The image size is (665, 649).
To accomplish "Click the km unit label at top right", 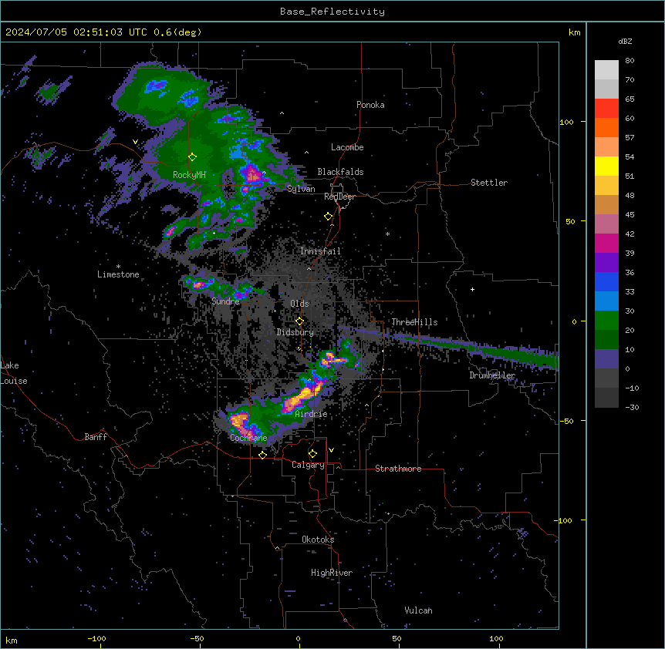I will [574, 32].
